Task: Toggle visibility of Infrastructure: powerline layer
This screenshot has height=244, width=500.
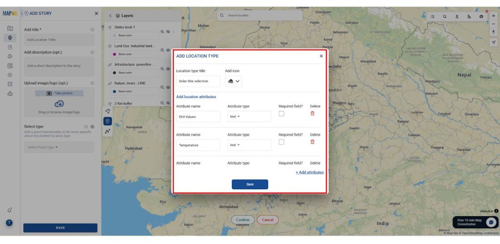Action: [168, 69]
